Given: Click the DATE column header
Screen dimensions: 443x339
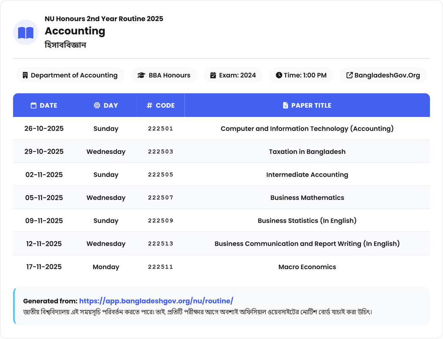Looking at the screenshot, I should pyautogui.click(x=44, y=106).
